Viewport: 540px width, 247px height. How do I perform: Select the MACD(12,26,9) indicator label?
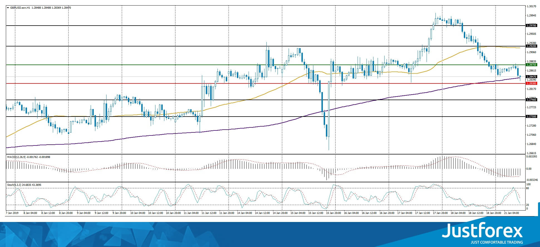[x=16, y=157]
